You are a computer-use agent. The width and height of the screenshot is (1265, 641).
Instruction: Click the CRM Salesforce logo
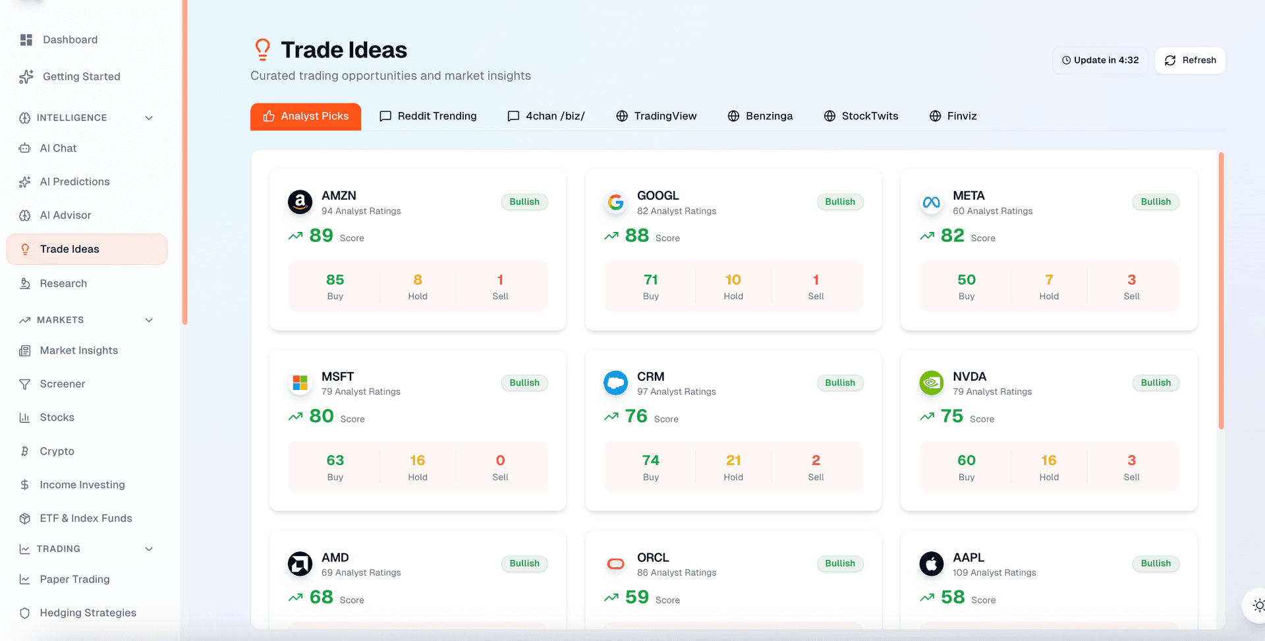click(x=616, y=383)
